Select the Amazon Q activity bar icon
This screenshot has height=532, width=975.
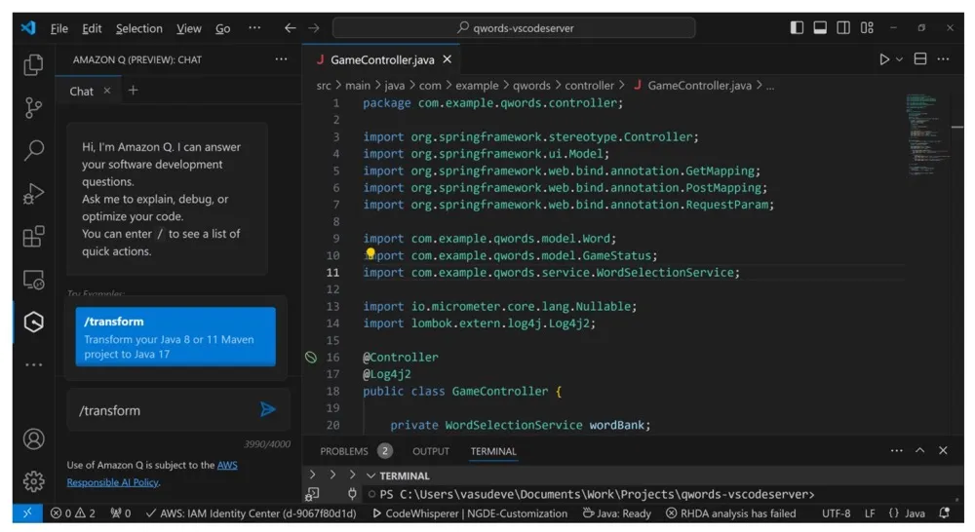pyautogui.click(x=33, y=322)
